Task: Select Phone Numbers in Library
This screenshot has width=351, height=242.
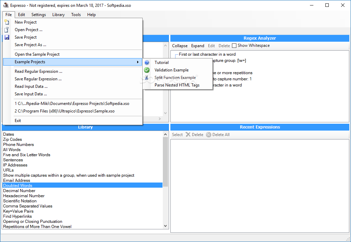Action: point(82,145)
